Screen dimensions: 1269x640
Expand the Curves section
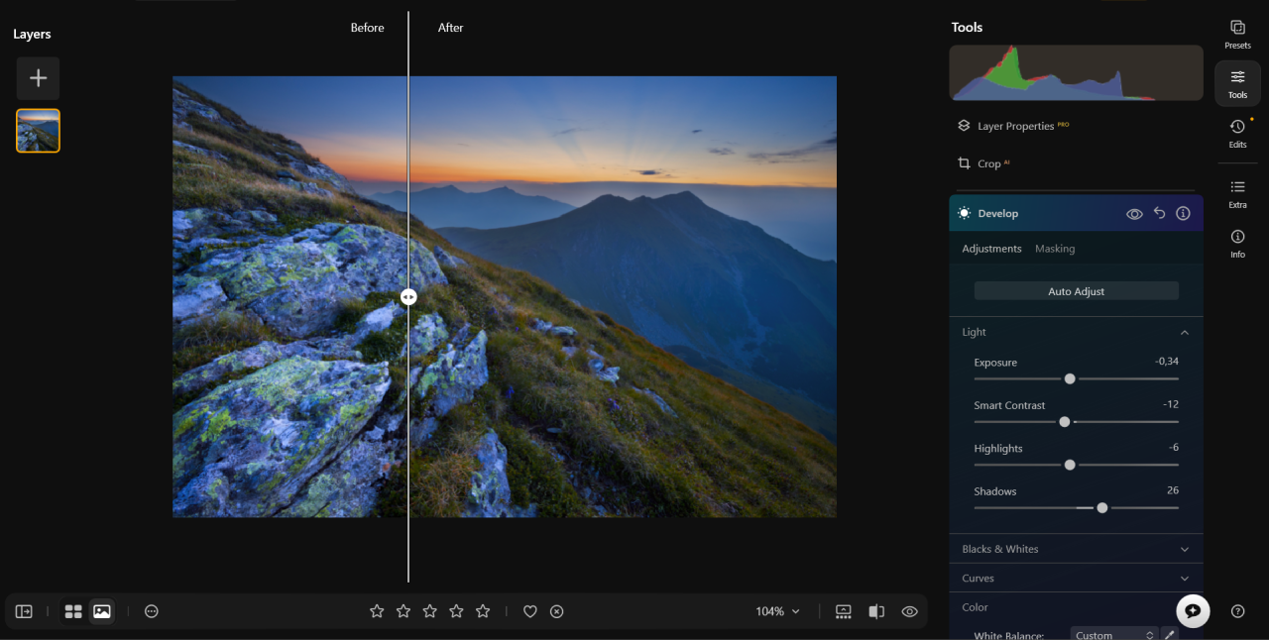(1076, 578)
